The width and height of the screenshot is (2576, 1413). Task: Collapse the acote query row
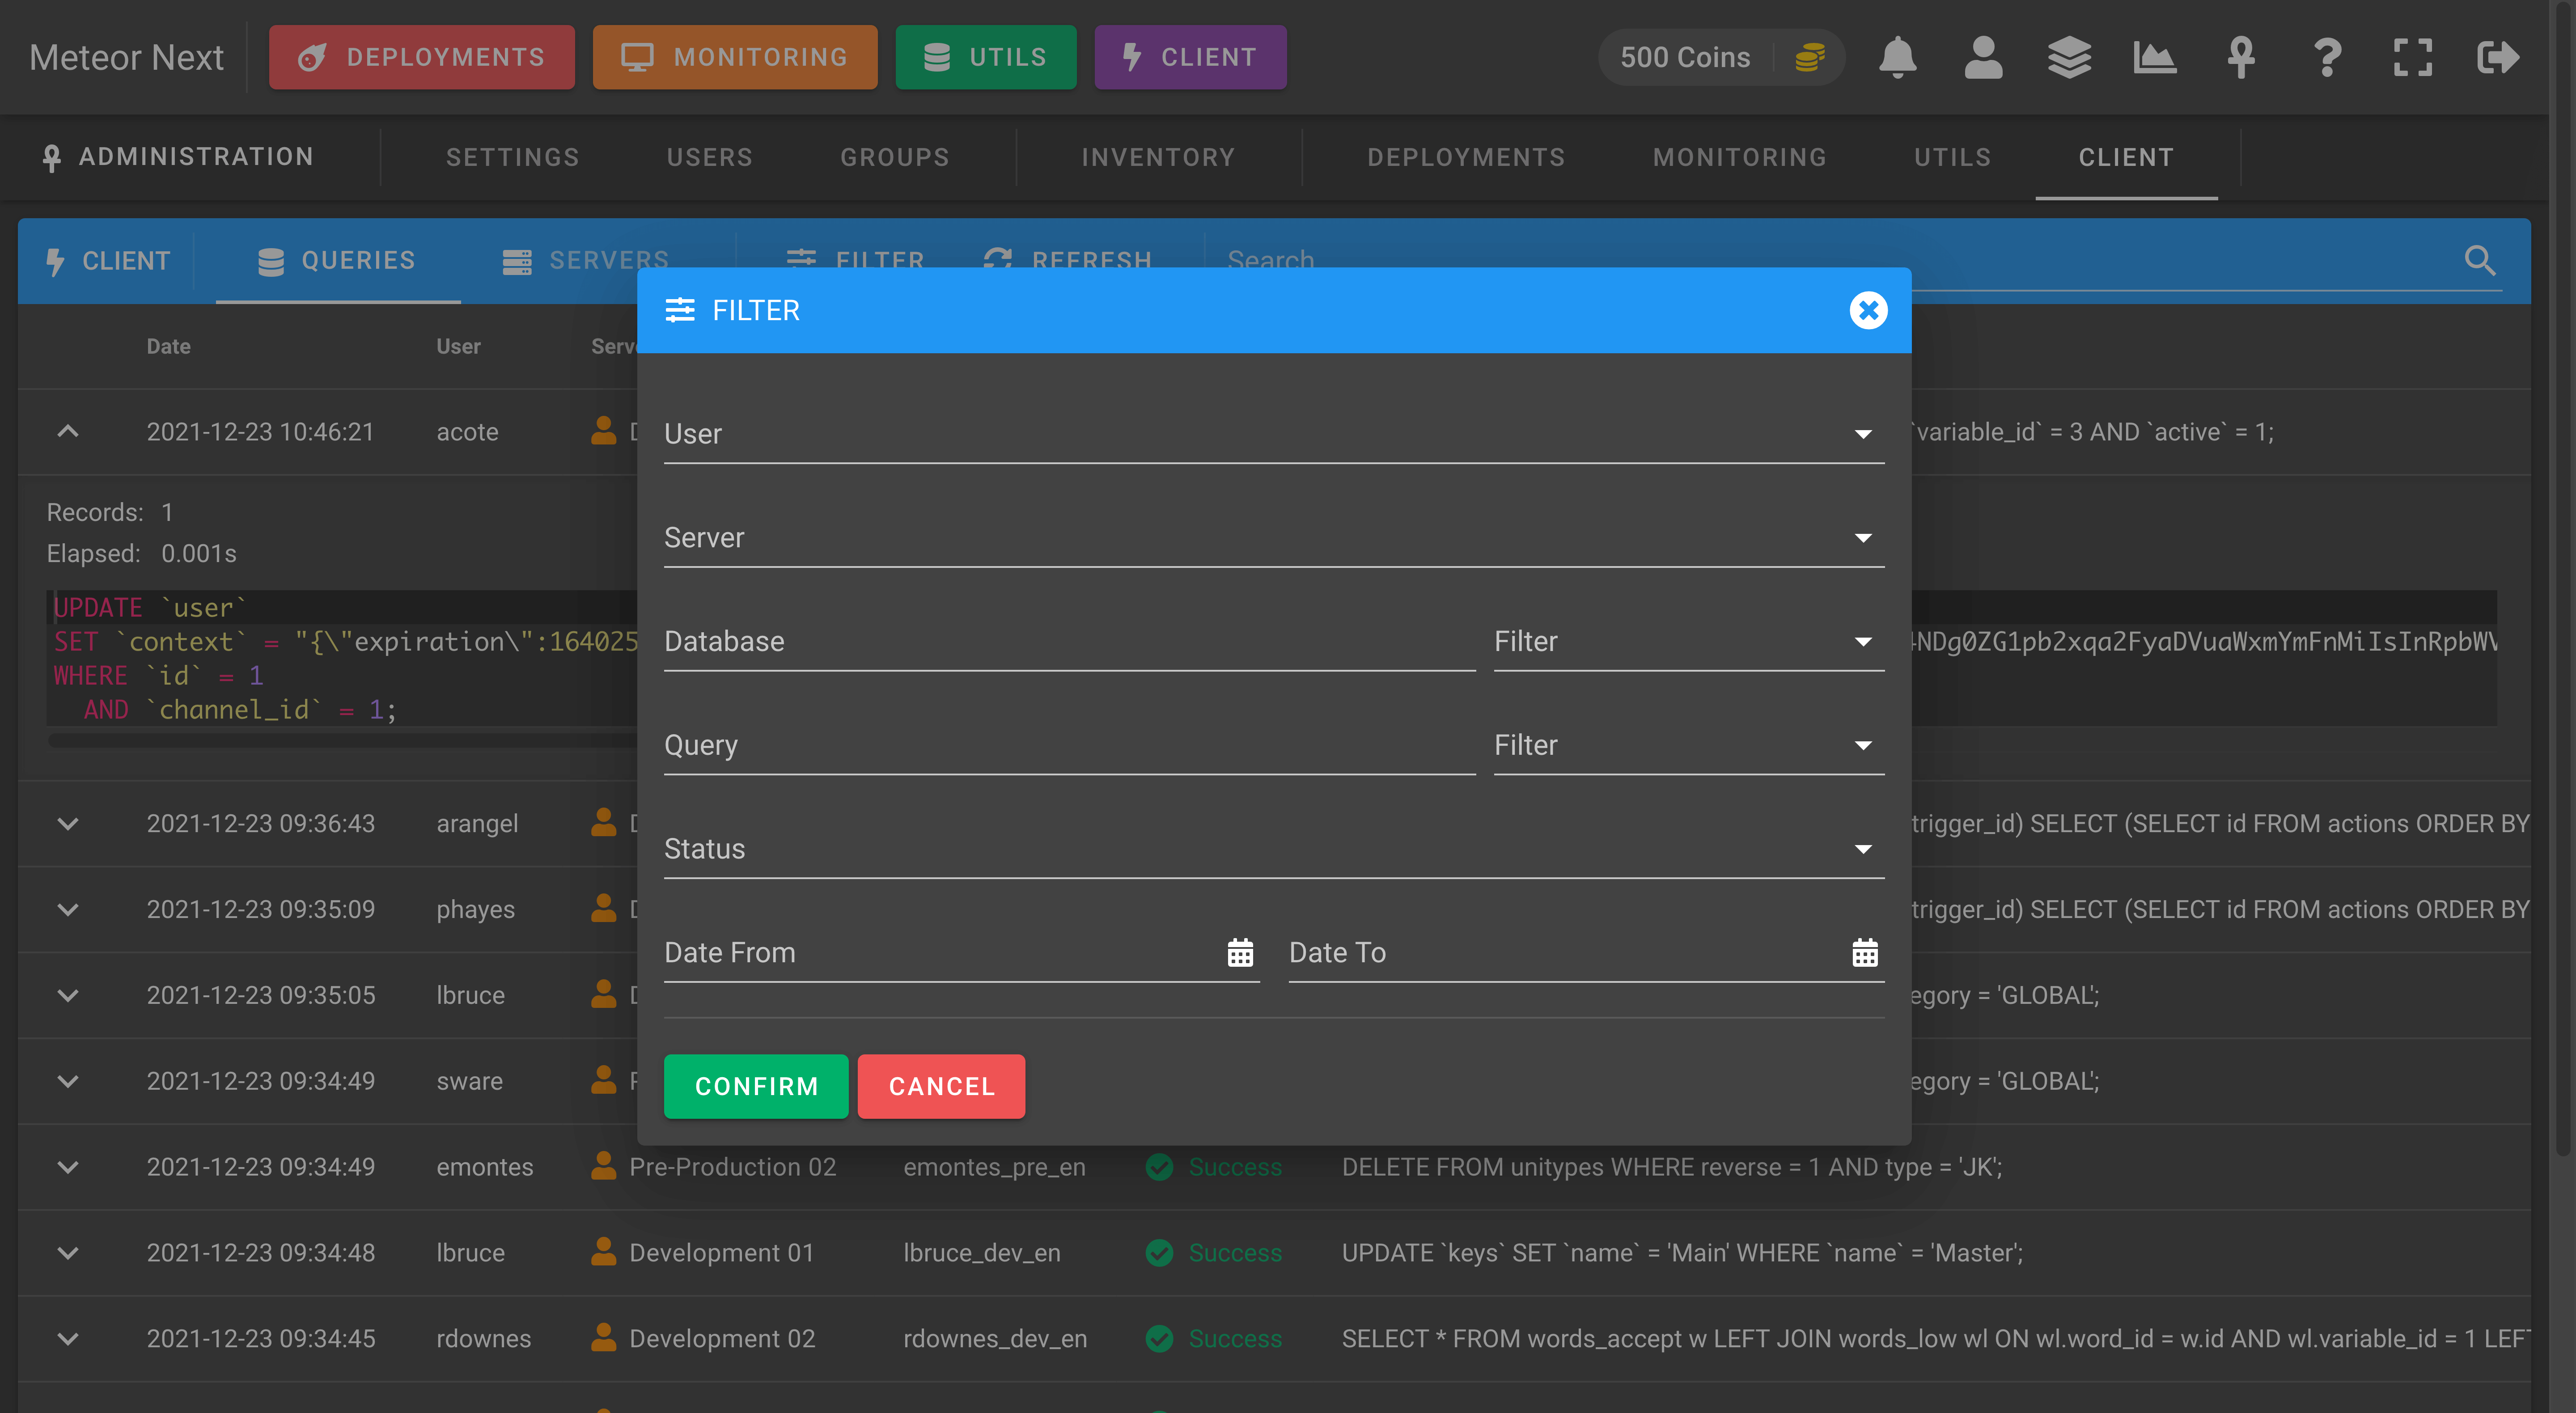coord(68,431)
